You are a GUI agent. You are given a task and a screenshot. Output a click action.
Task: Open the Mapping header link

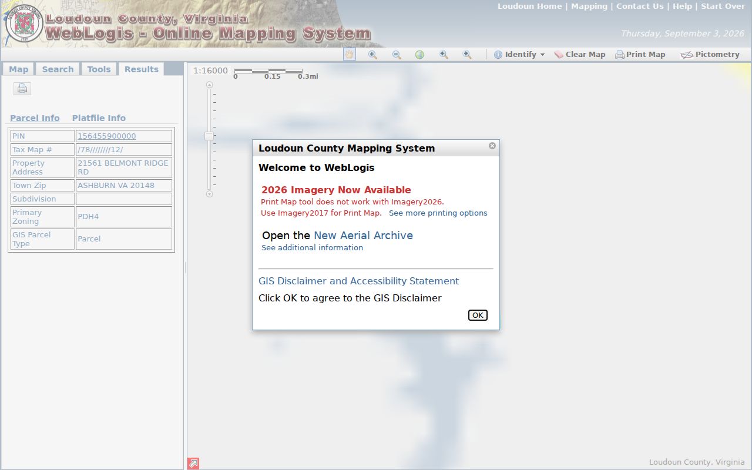(589, 6)
